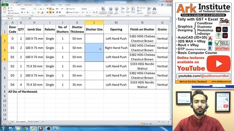Select column M header
The width and height of the screenshot is (234, 131).
tap(116, 23)
